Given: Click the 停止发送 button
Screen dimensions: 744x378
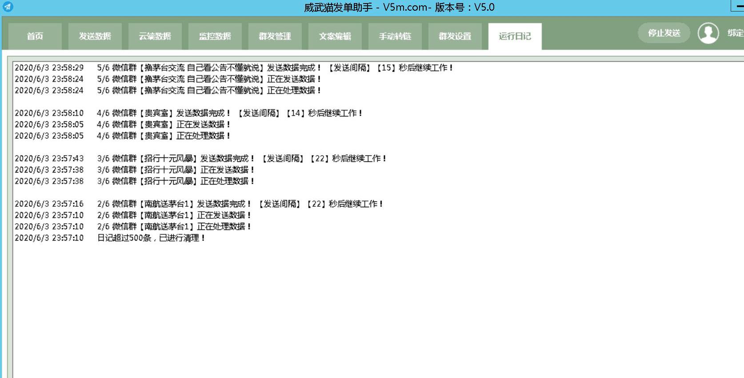Looking at the screenshot, I should [x=664, y=33].
